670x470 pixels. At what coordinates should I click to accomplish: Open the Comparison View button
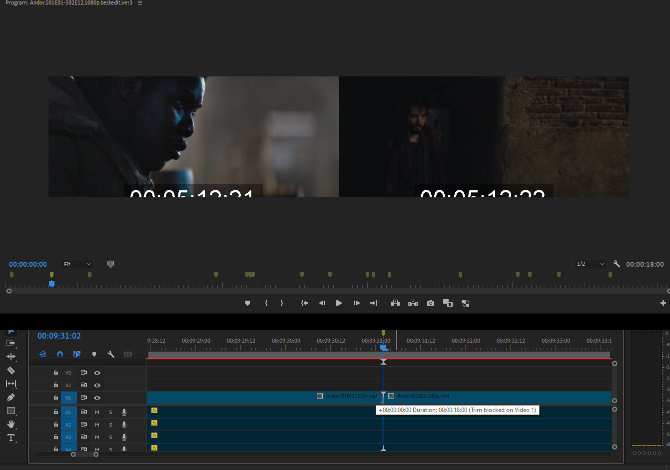(448, 303)
